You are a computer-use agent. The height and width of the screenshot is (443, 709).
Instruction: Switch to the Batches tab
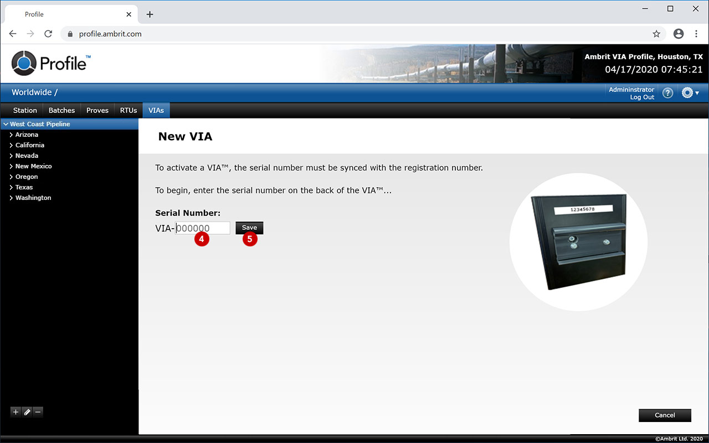(61, 110)
